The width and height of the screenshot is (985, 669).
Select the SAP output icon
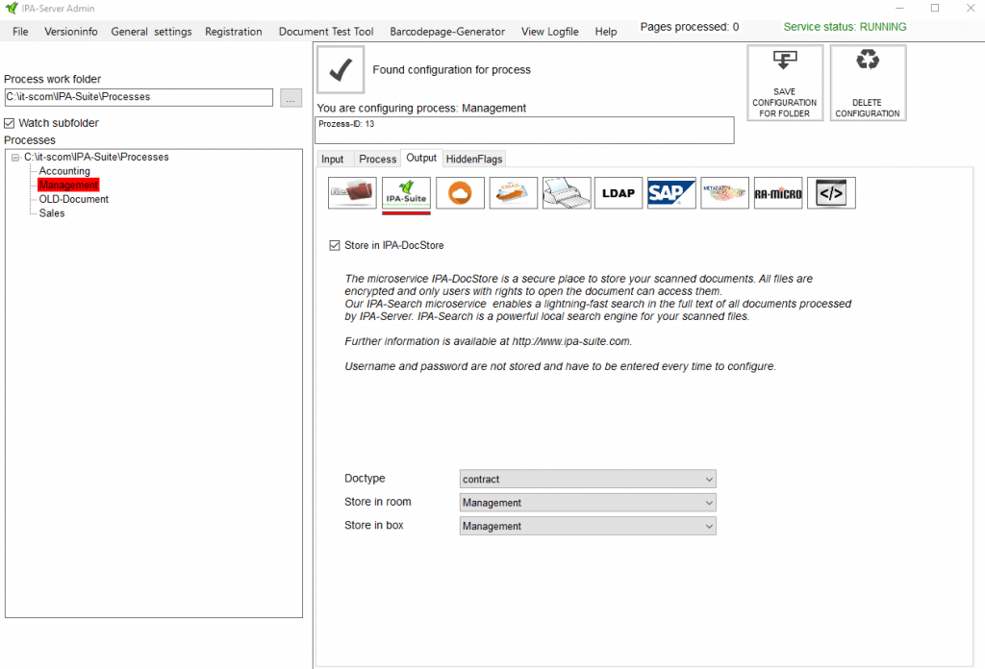[x=671, y=193]
